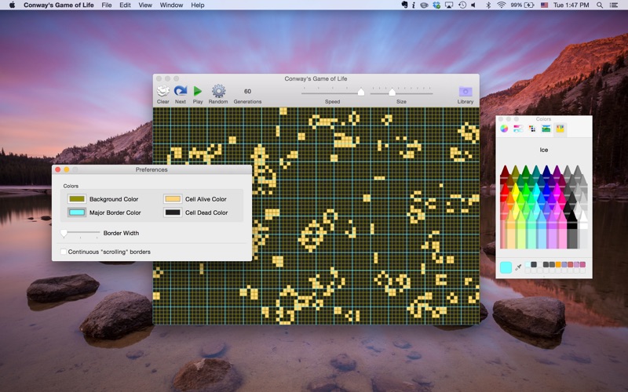Click the Ice color name label
The width and height of the screenshot is (628, 392).
543,150
